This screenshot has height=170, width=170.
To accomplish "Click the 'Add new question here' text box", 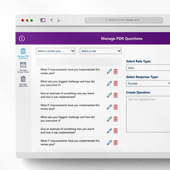I will [148, 114].
